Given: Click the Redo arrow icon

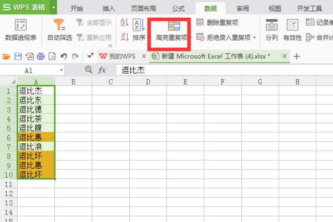Looking at the screenshot, I should 75,56.
